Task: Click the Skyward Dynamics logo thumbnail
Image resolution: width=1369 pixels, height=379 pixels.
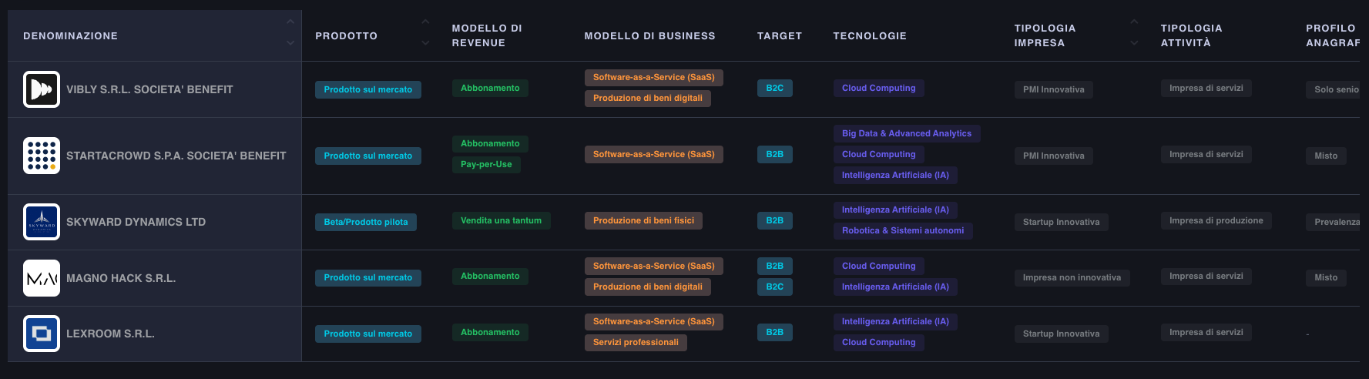Action: [x=42, y=222]
